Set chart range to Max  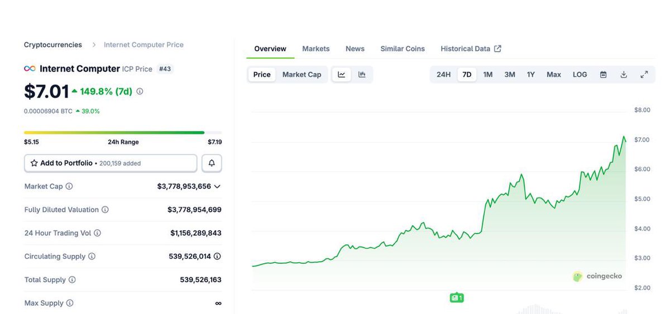pyautogui.click(x=554, y=75)
